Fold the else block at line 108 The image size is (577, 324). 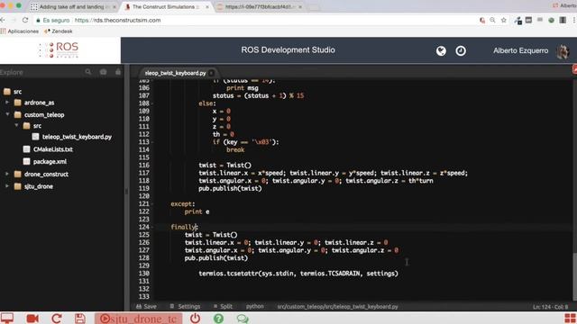(x=152, y=103)
